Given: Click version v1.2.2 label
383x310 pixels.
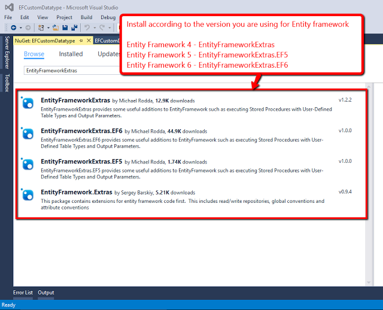Looking at the screenshot, I should click(345, 100).
